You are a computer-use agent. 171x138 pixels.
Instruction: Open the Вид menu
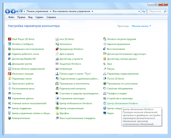(30, 17)
